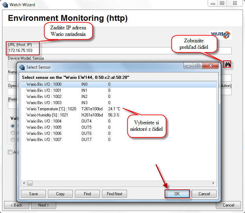Minimize the Select Sensor dialog

[x=189, y=66]
